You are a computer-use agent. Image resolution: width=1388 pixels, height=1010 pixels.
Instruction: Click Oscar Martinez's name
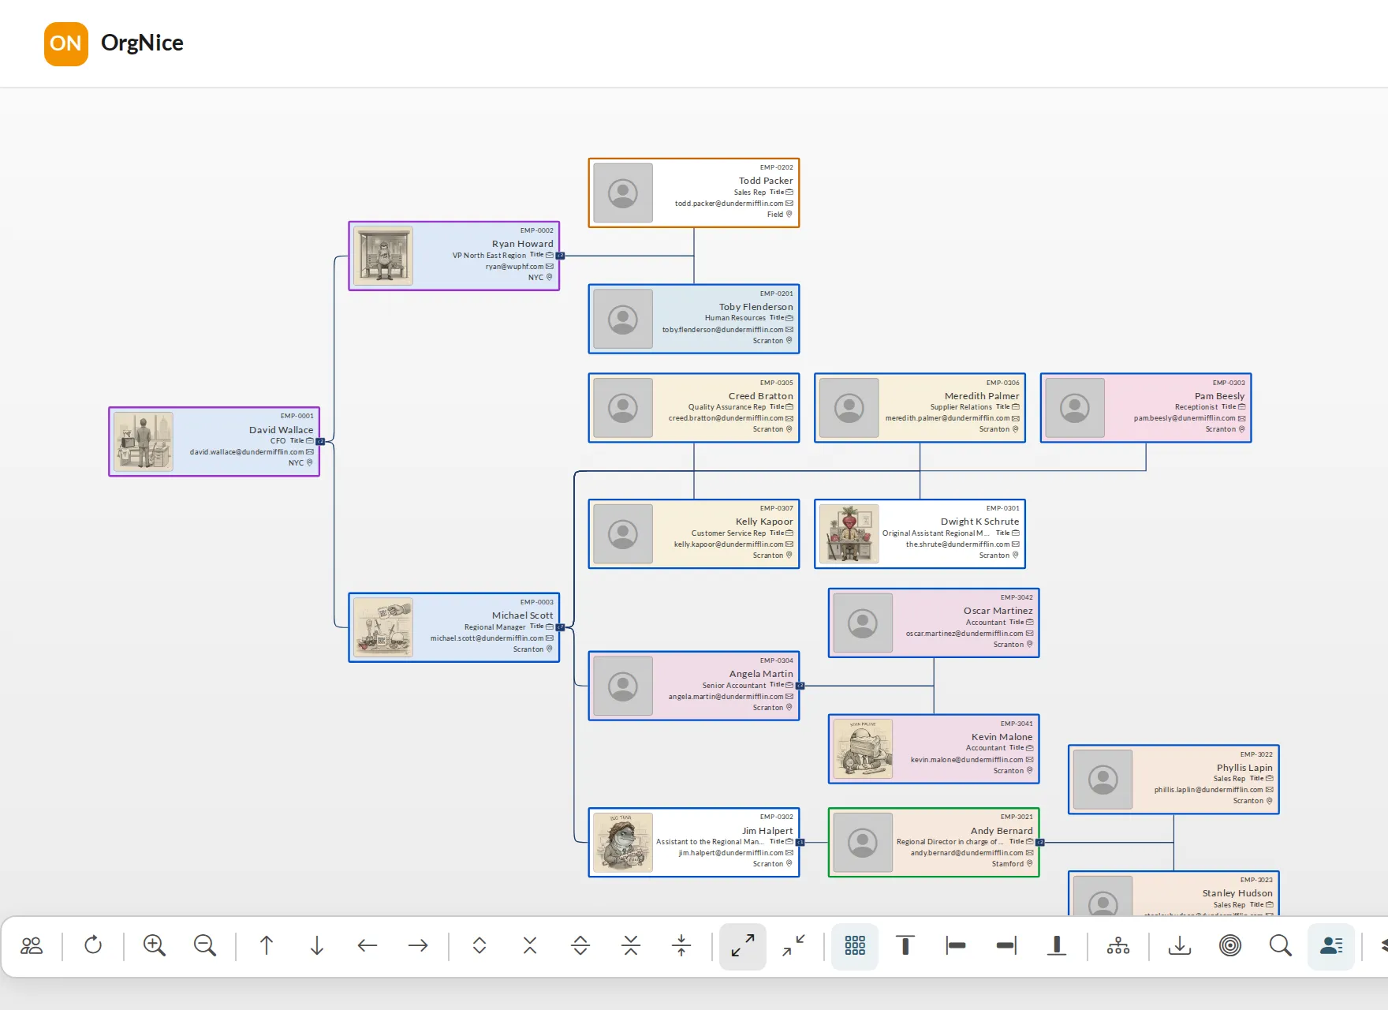point(998,611)
